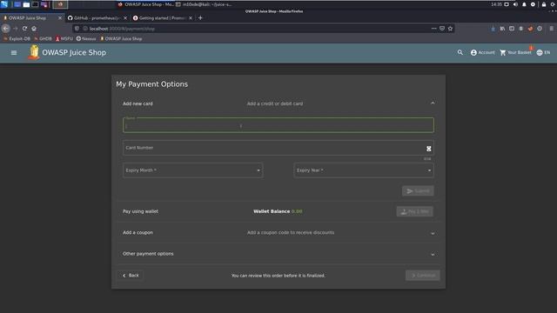Open the Firefox application menu
The width and height of the screenshot is (557, 313).
[551, 29]
